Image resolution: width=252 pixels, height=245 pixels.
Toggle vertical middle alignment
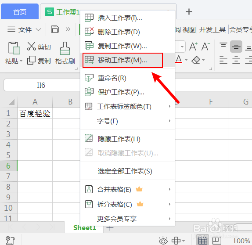pyautogui.click(x=236, y=47)
